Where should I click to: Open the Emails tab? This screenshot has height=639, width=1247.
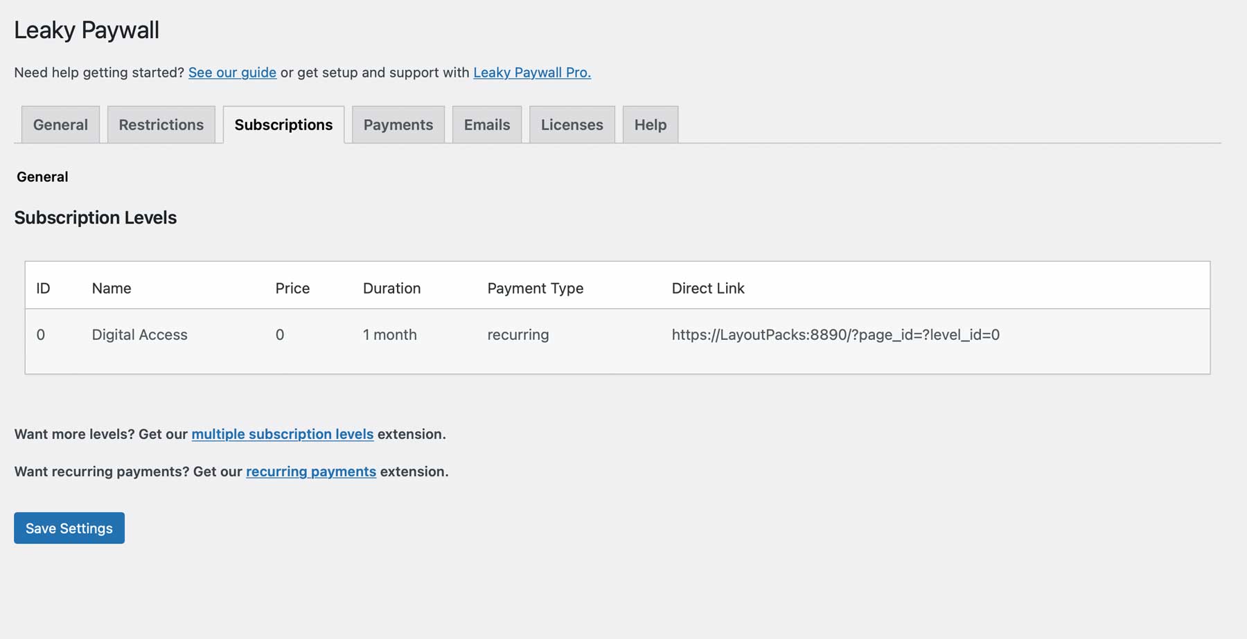pyautogui.click(x=487, y=125)
